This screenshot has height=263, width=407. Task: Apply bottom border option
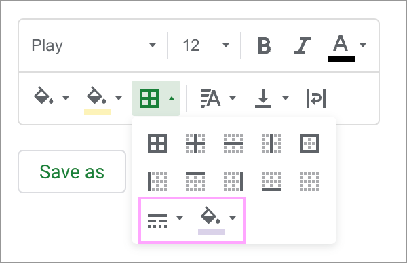pyautogui.click(x=271, y=182)
